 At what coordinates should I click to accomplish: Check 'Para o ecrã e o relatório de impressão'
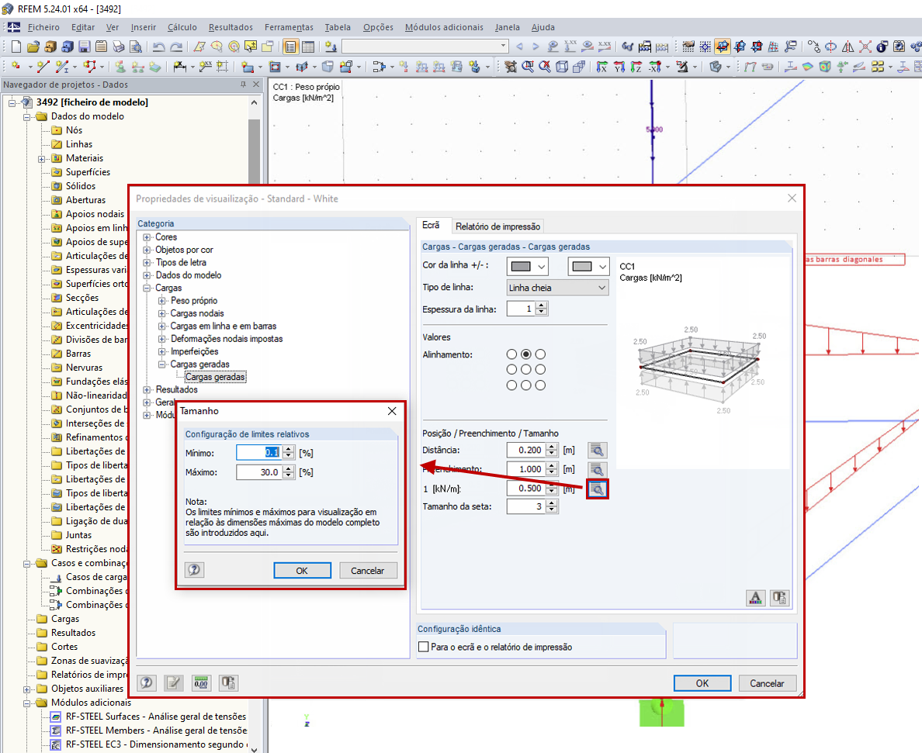click(x=424, y=647)
